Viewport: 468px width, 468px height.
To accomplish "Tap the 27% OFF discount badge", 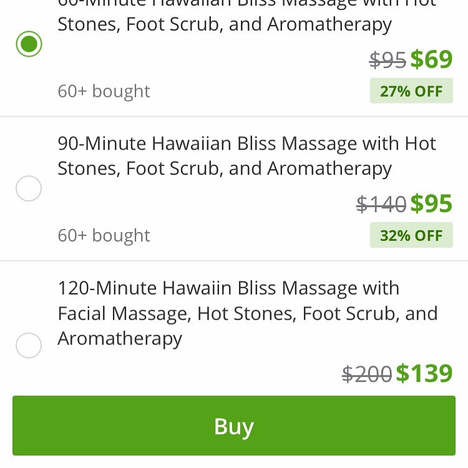I will click(411, 91).
